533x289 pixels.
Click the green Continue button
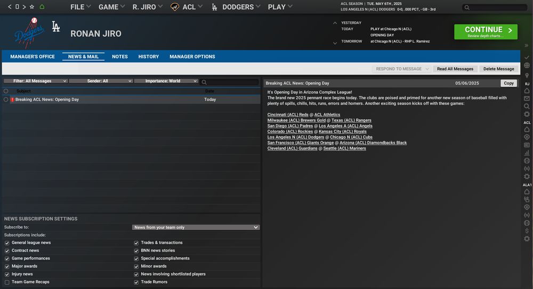486,32
